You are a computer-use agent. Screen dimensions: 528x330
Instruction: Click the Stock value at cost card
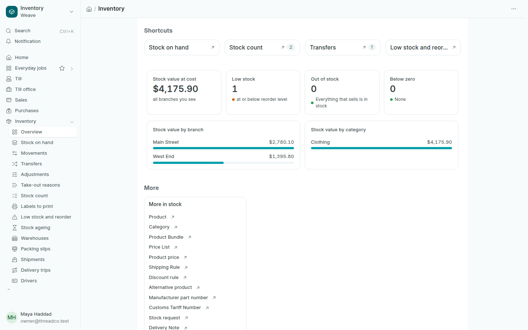[x=184, y=92]
